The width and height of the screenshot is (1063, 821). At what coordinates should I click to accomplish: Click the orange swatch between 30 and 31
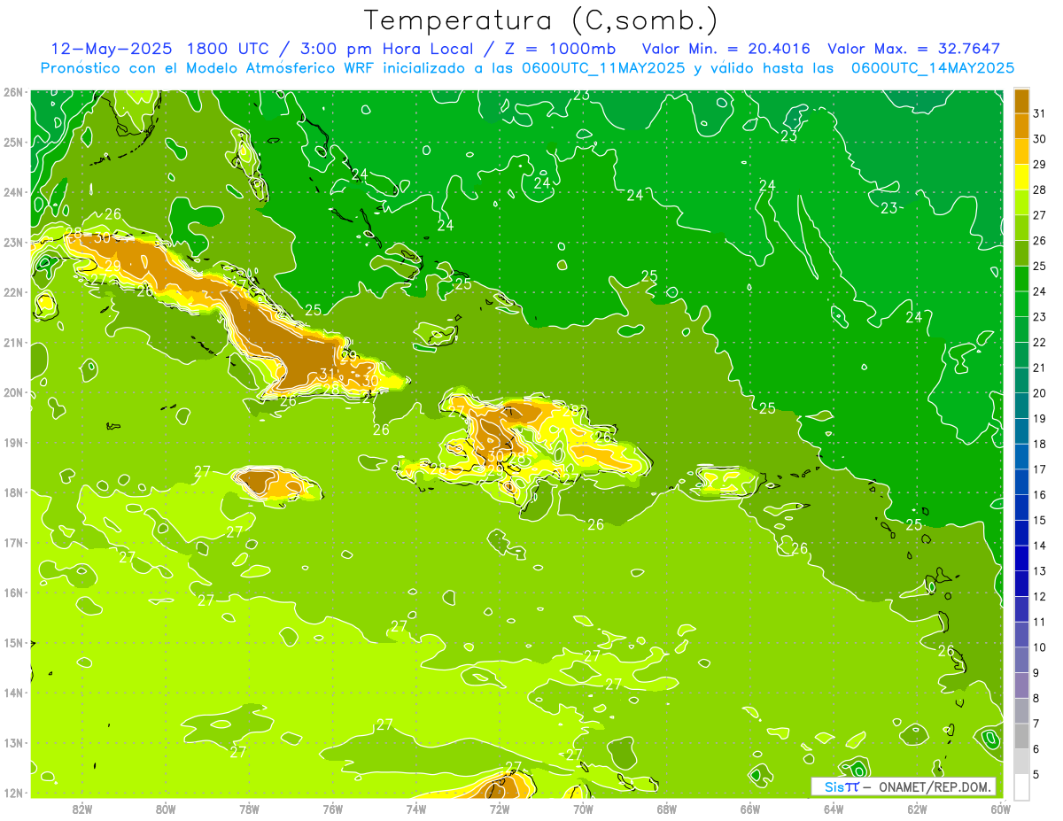coord(1021,126)
